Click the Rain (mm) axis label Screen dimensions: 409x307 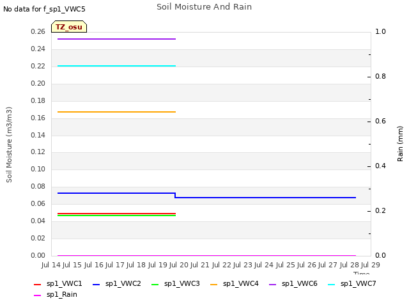click(x=400, y=144)
